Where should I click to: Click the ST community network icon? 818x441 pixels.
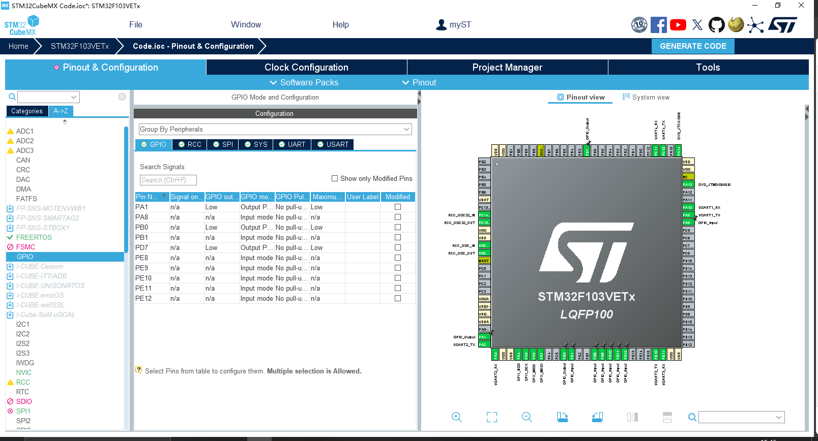(x=755, y=25)
